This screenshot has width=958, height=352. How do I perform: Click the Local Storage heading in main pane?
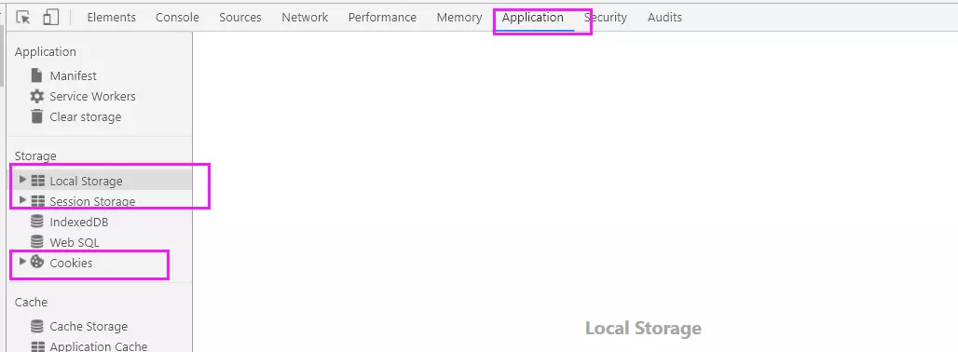pos(643,328)
